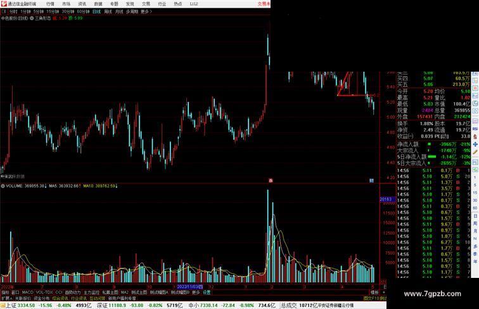479x309 pixels.
Task: Click the 买五 order book row
Action: (433, 84)
